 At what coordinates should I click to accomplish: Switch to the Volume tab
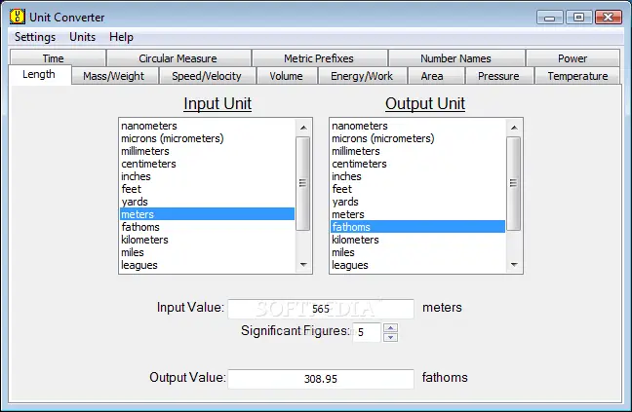pos(286,76)
